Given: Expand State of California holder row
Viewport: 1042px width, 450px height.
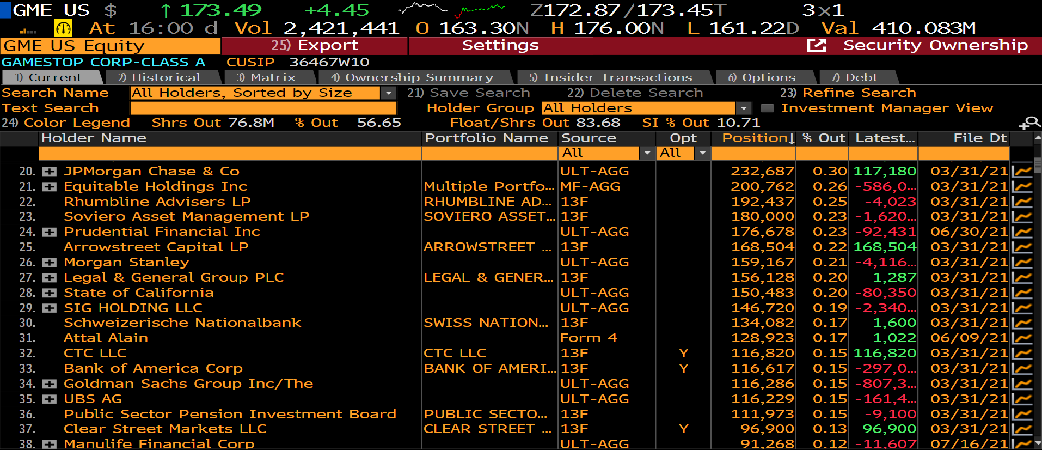Looking at the screenshot, I should point(50,293).
